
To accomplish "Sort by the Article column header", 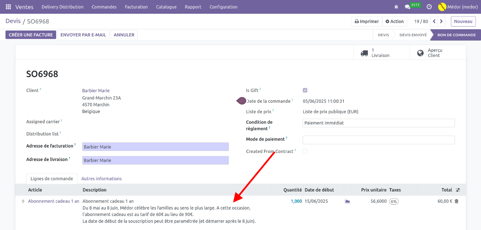I will point(35,190).
